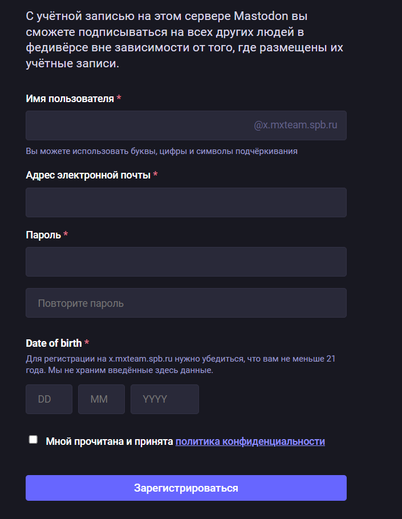This screenshot has width=402, height=519.
Task: Click the Пароль input field
Action: [186, 262]
